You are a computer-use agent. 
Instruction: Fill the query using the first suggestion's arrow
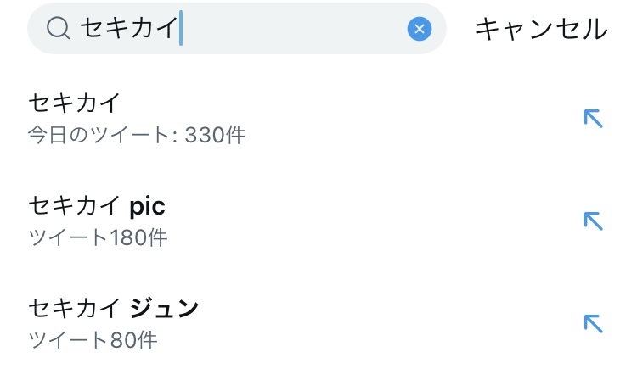pyautogui.click(x=593, y=119)
